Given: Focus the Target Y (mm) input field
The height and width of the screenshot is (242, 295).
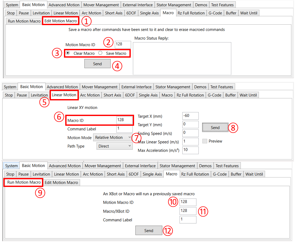Looking at the screenshot, I should (x=190, y=124).
